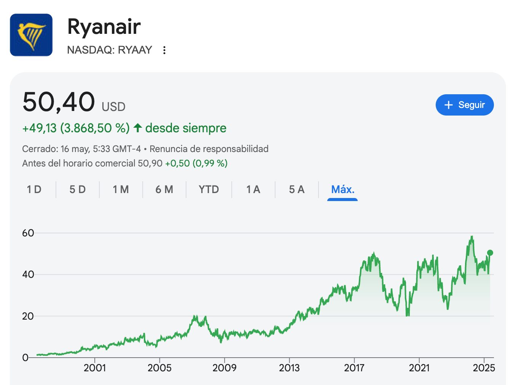Click the Ryanair company title

point(104,27)
